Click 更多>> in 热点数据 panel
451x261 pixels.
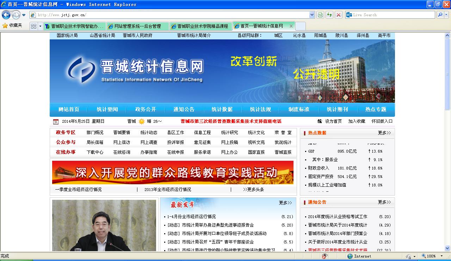click(x=384, y=133)
